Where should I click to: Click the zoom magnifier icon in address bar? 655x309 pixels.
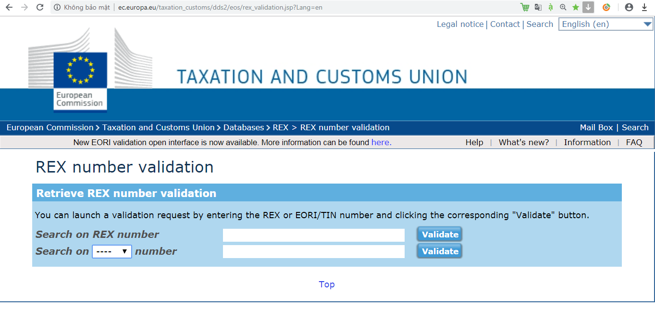(x=563, y=7)
